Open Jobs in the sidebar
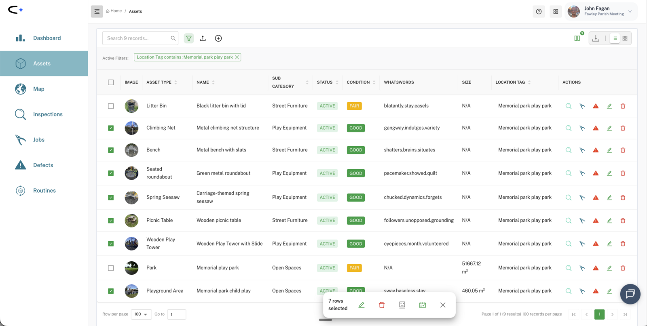 (44, 140)
